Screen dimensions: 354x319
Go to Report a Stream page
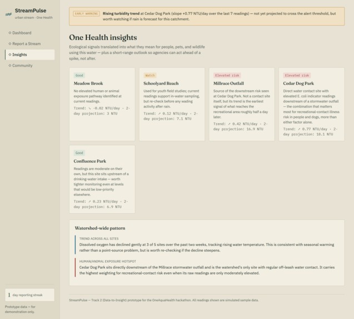pos(30,43)
